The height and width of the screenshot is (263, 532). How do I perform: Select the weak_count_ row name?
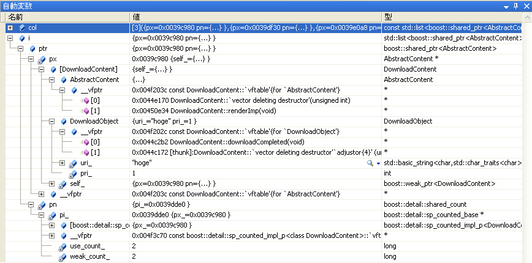89,256
